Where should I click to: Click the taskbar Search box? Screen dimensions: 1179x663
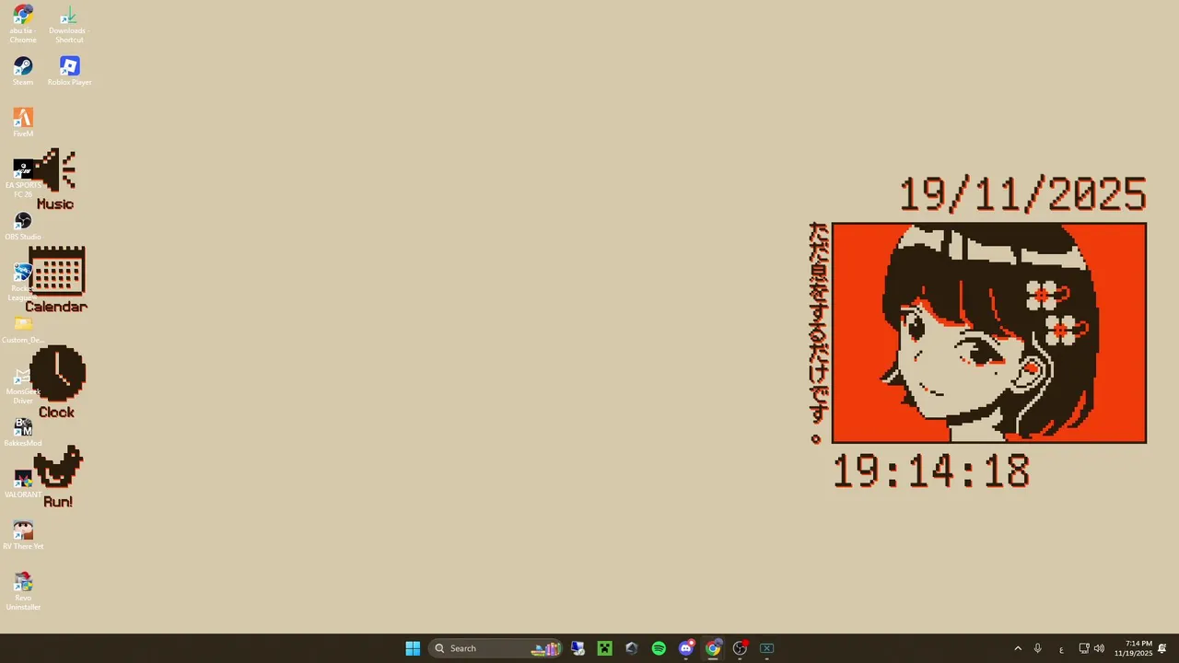tap(496, 648)
